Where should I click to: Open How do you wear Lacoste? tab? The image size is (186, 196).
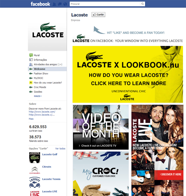[x=48, y=82]
